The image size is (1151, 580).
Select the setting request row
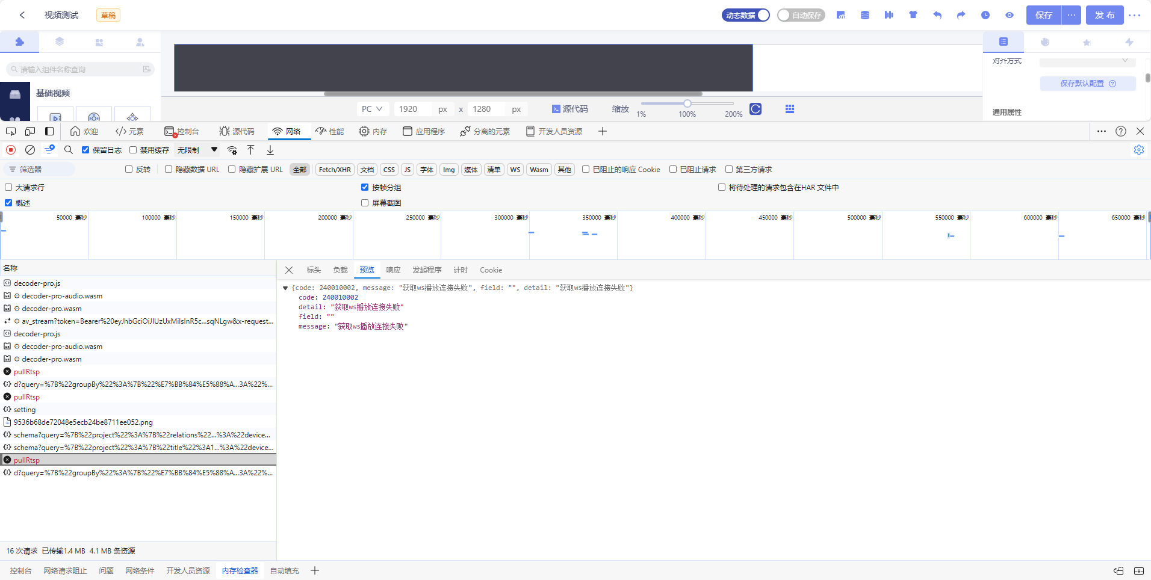coord(138,410)
